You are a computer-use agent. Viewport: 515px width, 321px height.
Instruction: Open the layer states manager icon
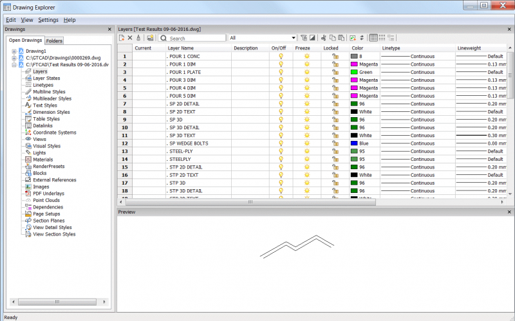[150, 38]
